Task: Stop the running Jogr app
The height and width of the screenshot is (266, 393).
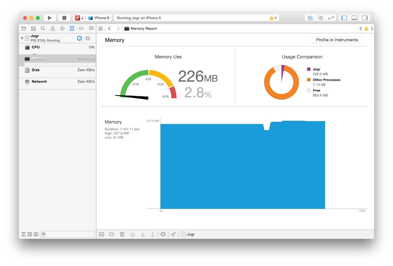Action: (64, 18)
